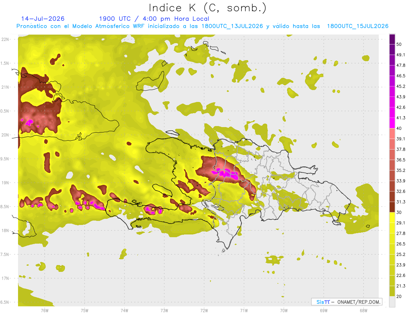This screenshot has height=315, width=408.
Task: Click the title 'Indice K (C, somb.)'
Action: click(208, 8)
